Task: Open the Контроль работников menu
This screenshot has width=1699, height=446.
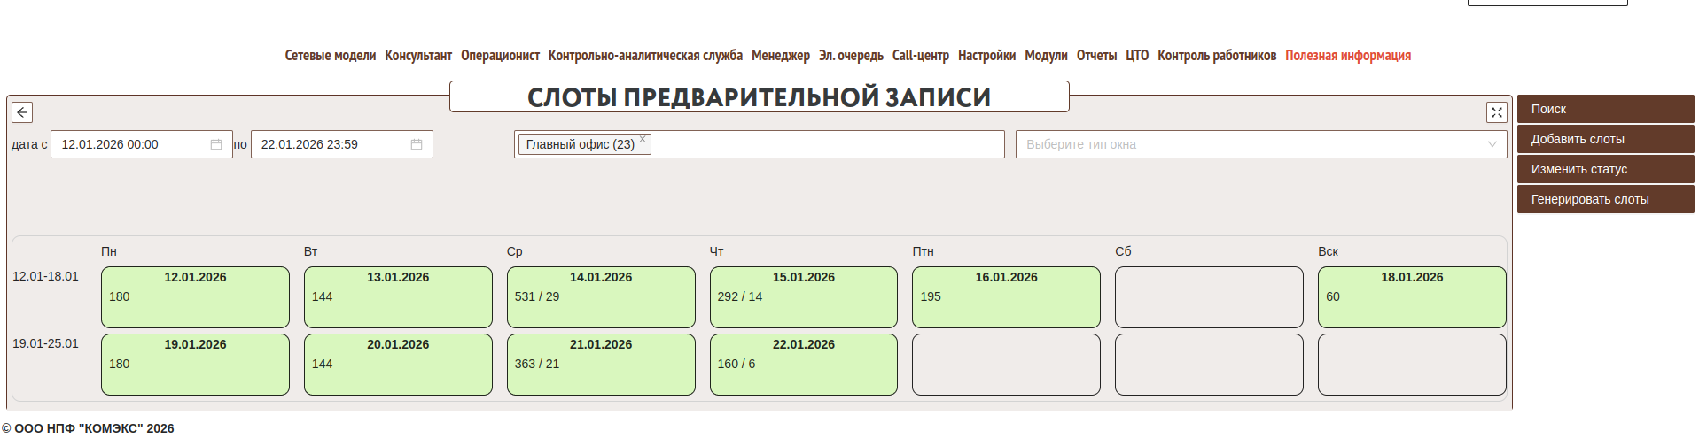Action: tap(1216, 55)
